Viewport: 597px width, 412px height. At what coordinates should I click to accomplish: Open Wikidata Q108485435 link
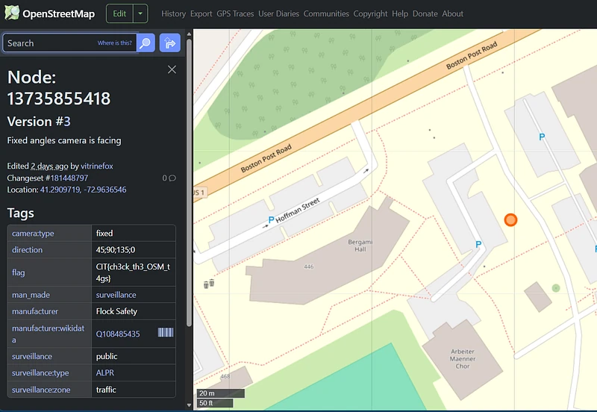118,334
